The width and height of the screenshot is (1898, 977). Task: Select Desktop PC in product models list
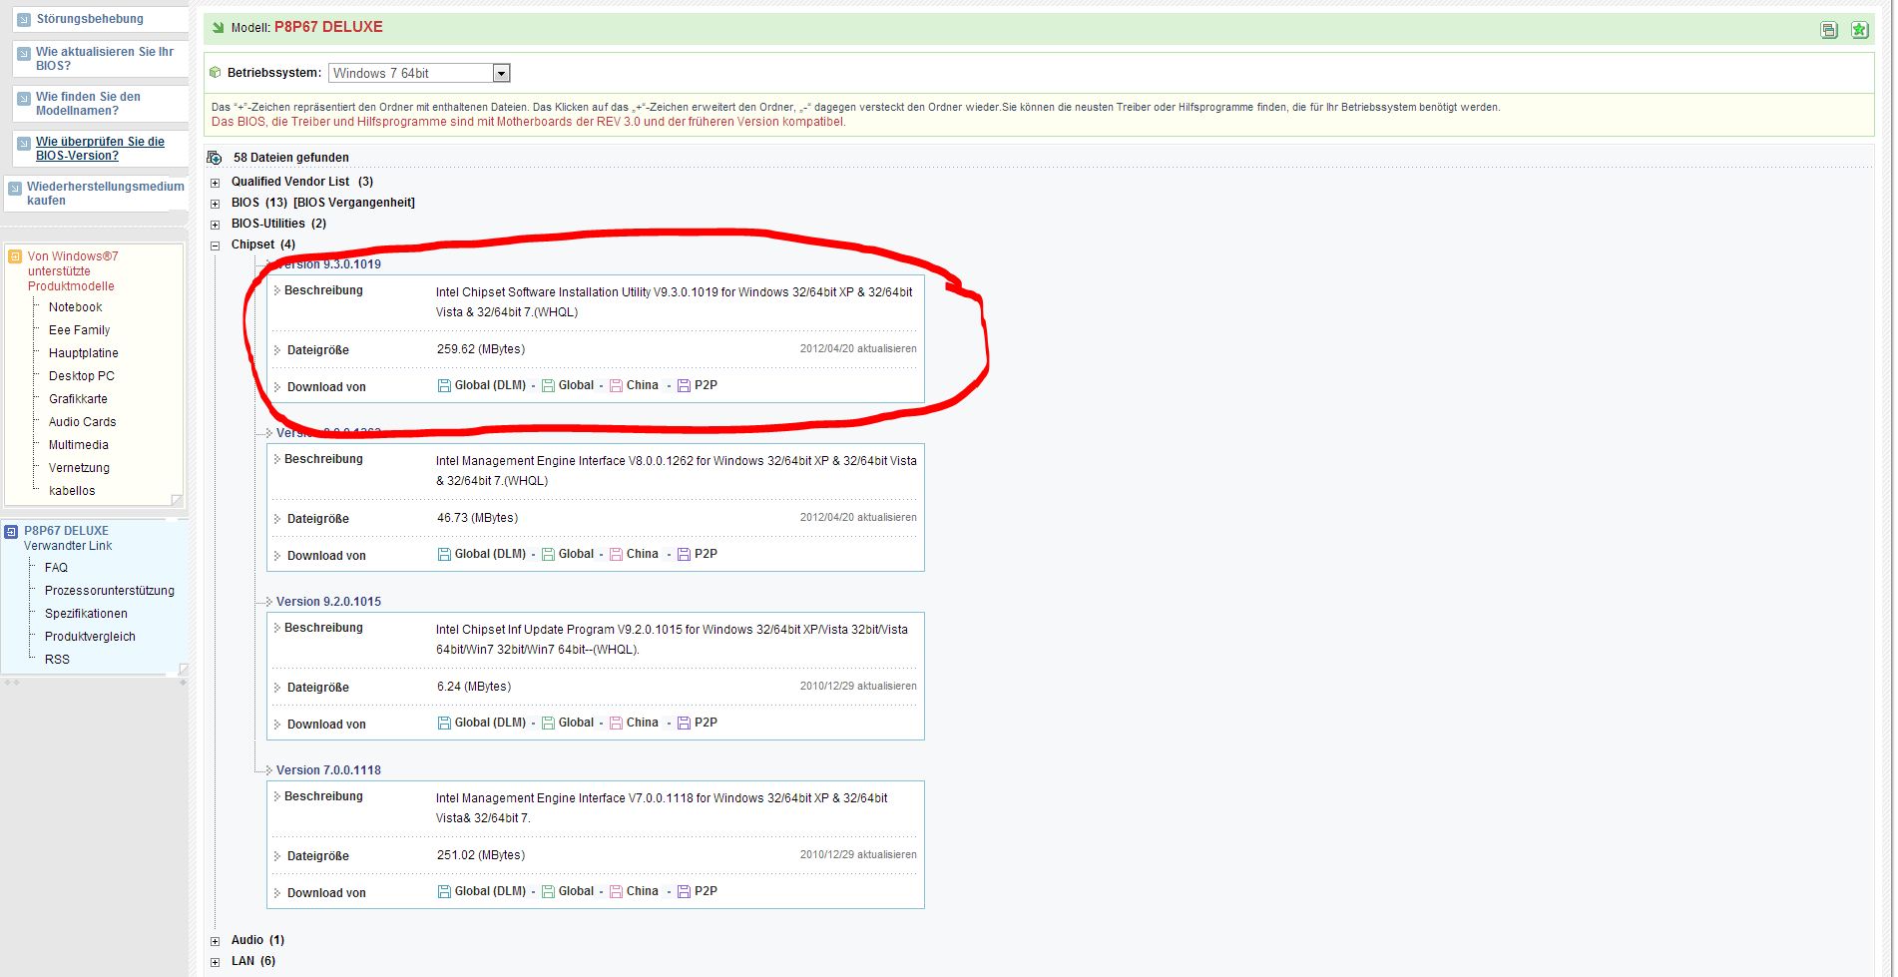point(82,376)
